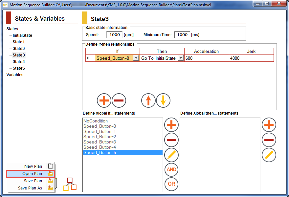This screenshot has height=197, width=289.
Task: Delete a global then statement
Action: [x=269, y=140]
